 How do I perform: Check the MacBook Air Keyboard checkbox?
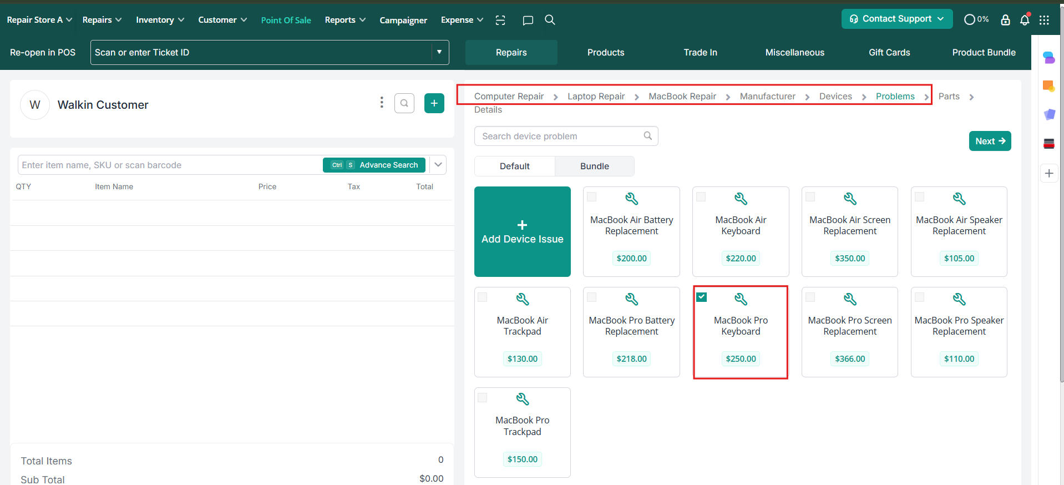tap(701, 196)
